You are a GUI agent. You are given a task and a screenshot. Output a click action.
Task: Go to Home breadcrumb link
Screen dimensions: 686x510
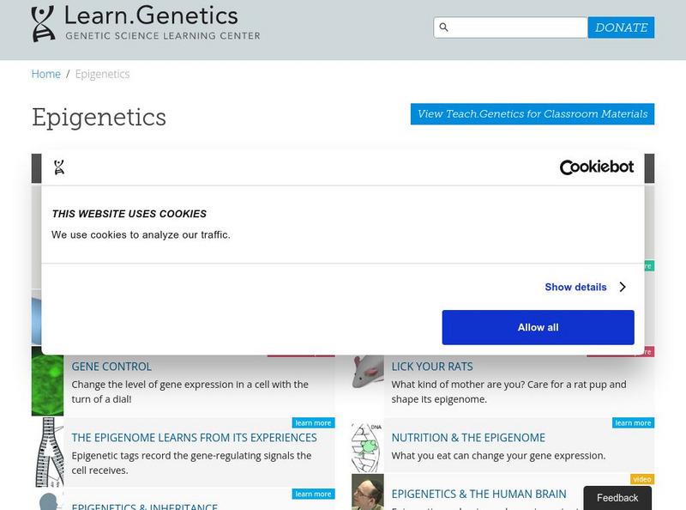pos(46,74)
